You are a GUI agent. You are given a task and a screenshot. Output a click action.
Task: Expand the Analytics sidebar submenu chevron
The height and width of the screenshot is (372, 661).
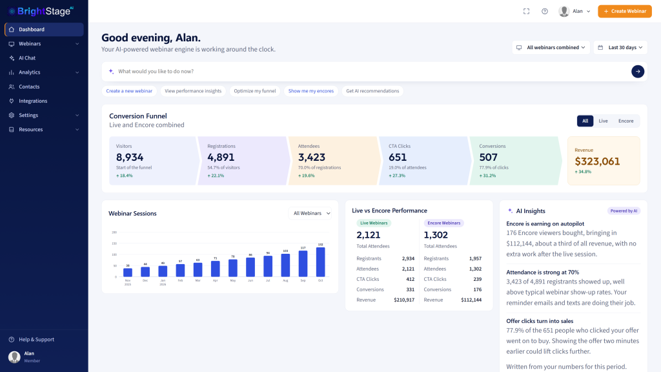tap(77, 72)
